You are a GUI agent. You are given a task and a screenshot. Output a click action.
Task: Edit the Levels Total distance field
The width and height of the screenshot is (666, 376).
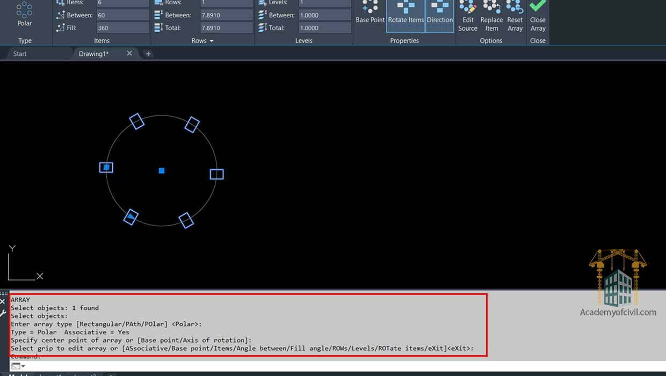(324, 28)
